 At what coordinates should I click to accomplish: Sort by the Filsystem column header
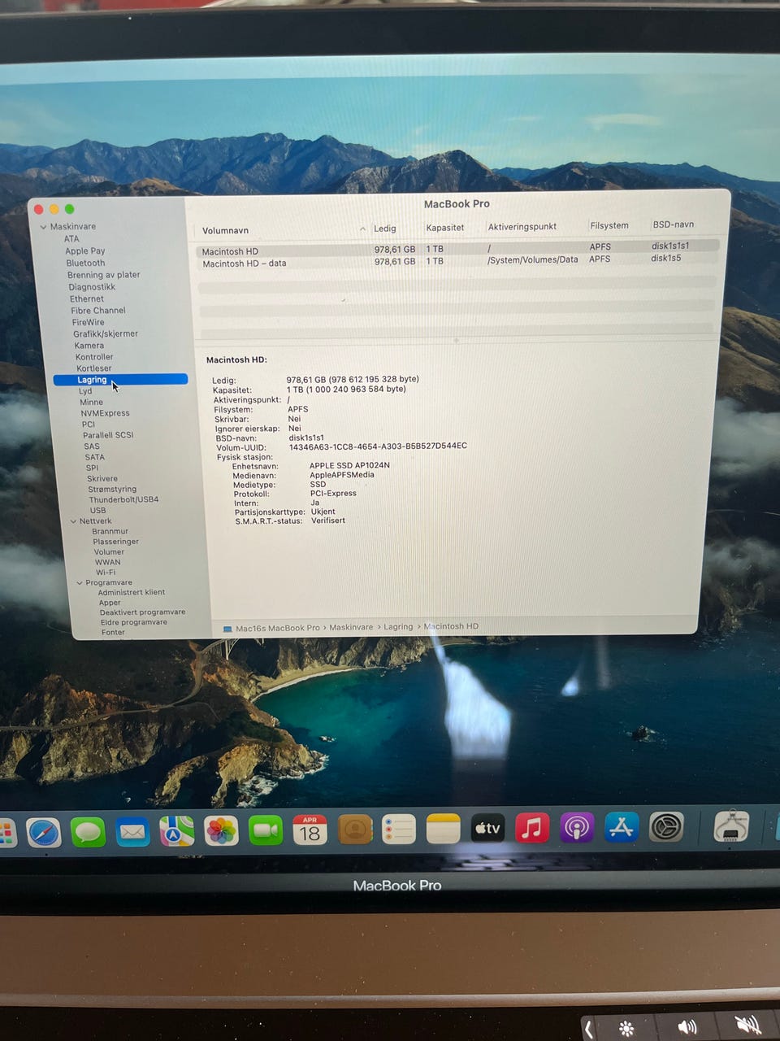[609, 225]
